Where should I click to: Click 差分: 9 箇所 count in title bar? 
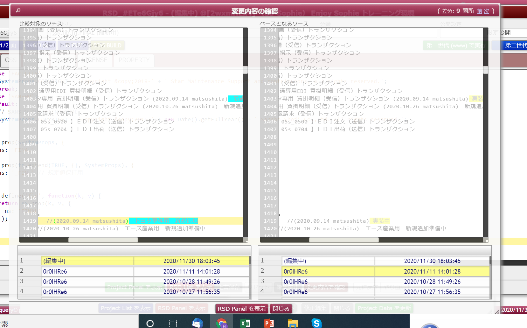point(458,11)
